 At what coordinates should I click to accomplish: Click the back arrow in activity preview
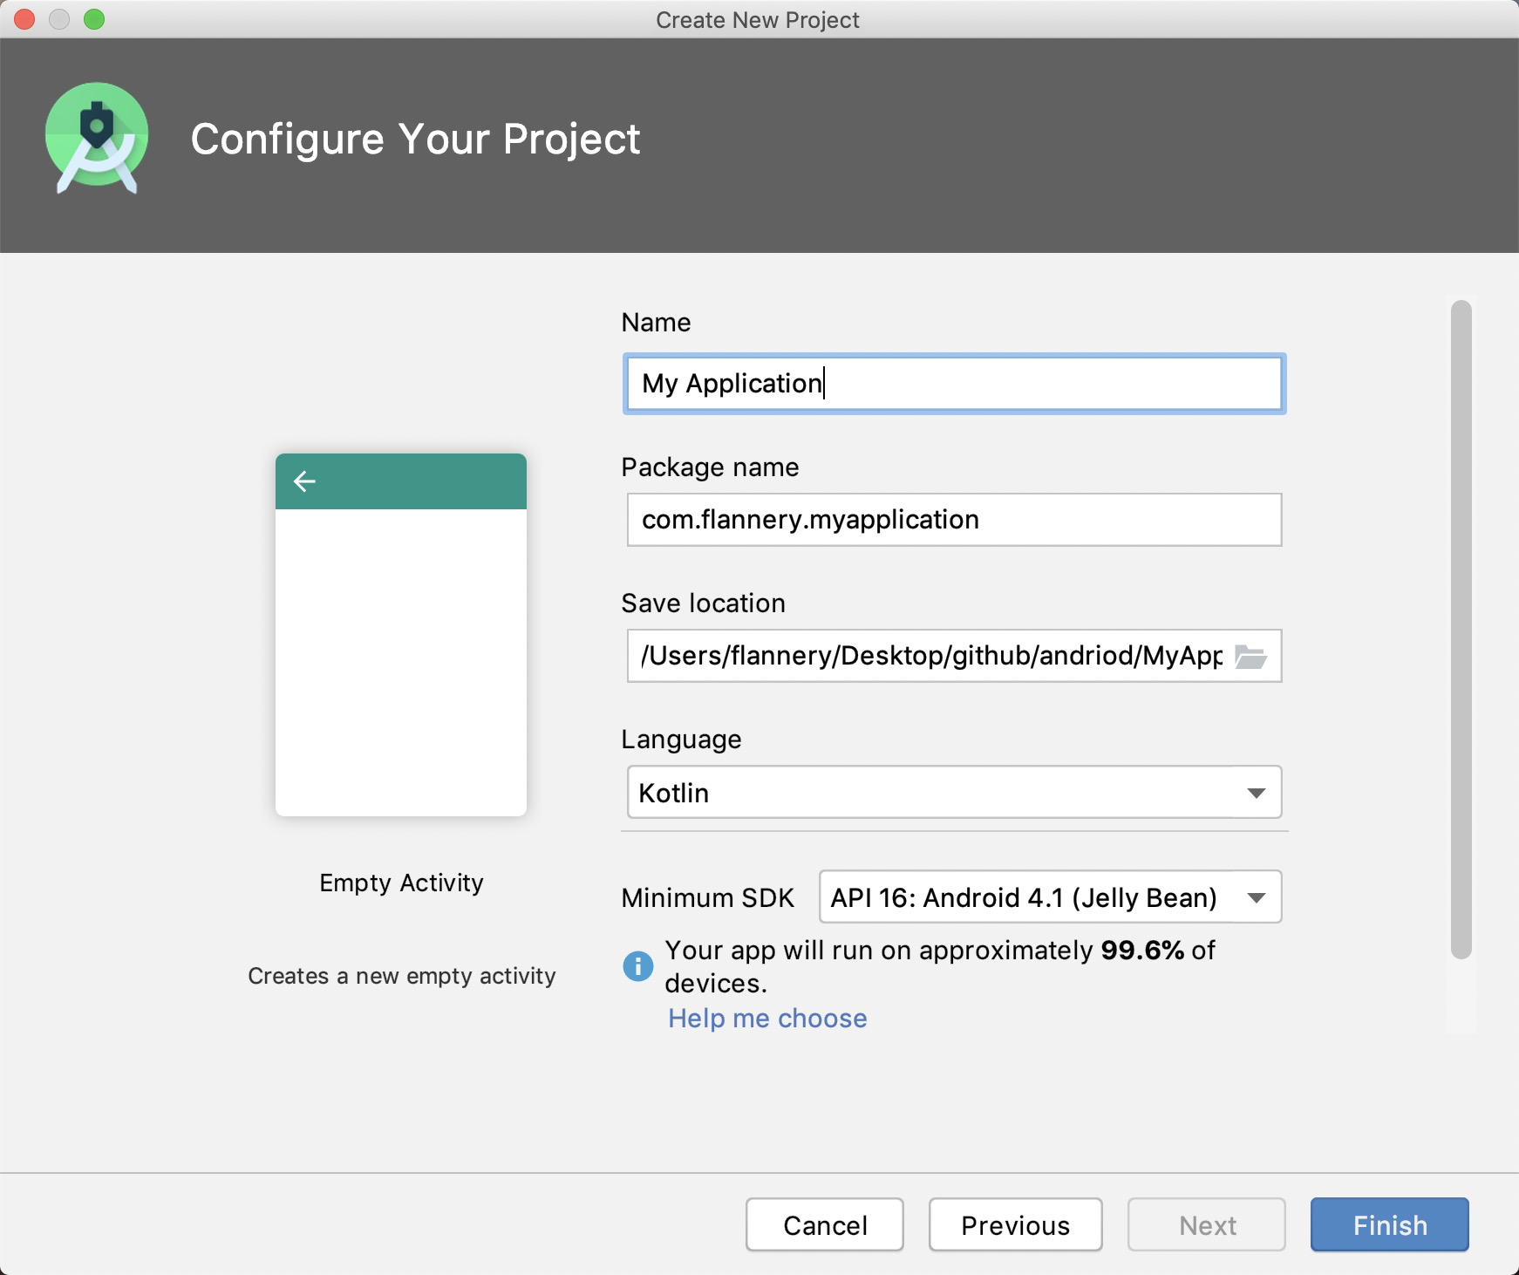pyautogui.click(x=304, y=481)
